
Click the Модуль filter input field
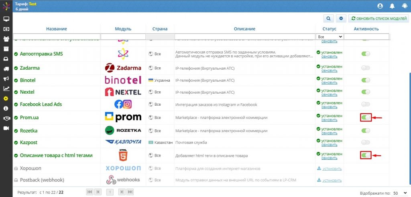tap(123, 36)
